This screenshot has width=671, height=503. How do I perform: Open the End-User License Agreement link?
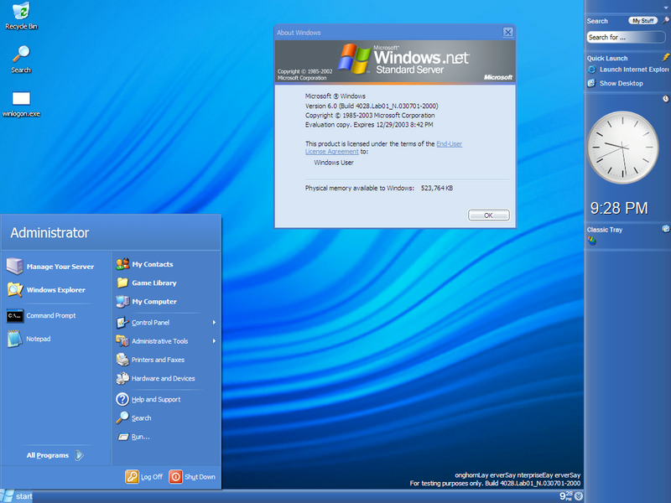449,144
